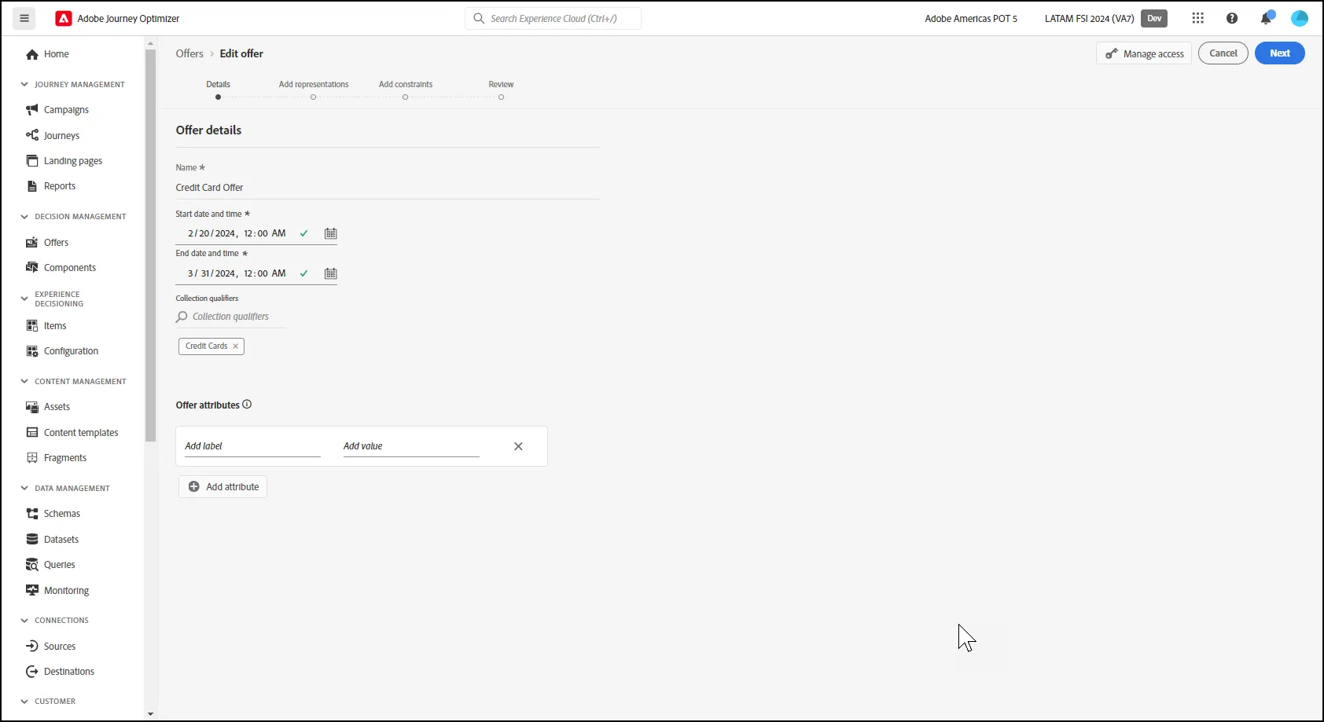
Task: Focus the Collection qualifiers search field
Action: tap(231, 317)
